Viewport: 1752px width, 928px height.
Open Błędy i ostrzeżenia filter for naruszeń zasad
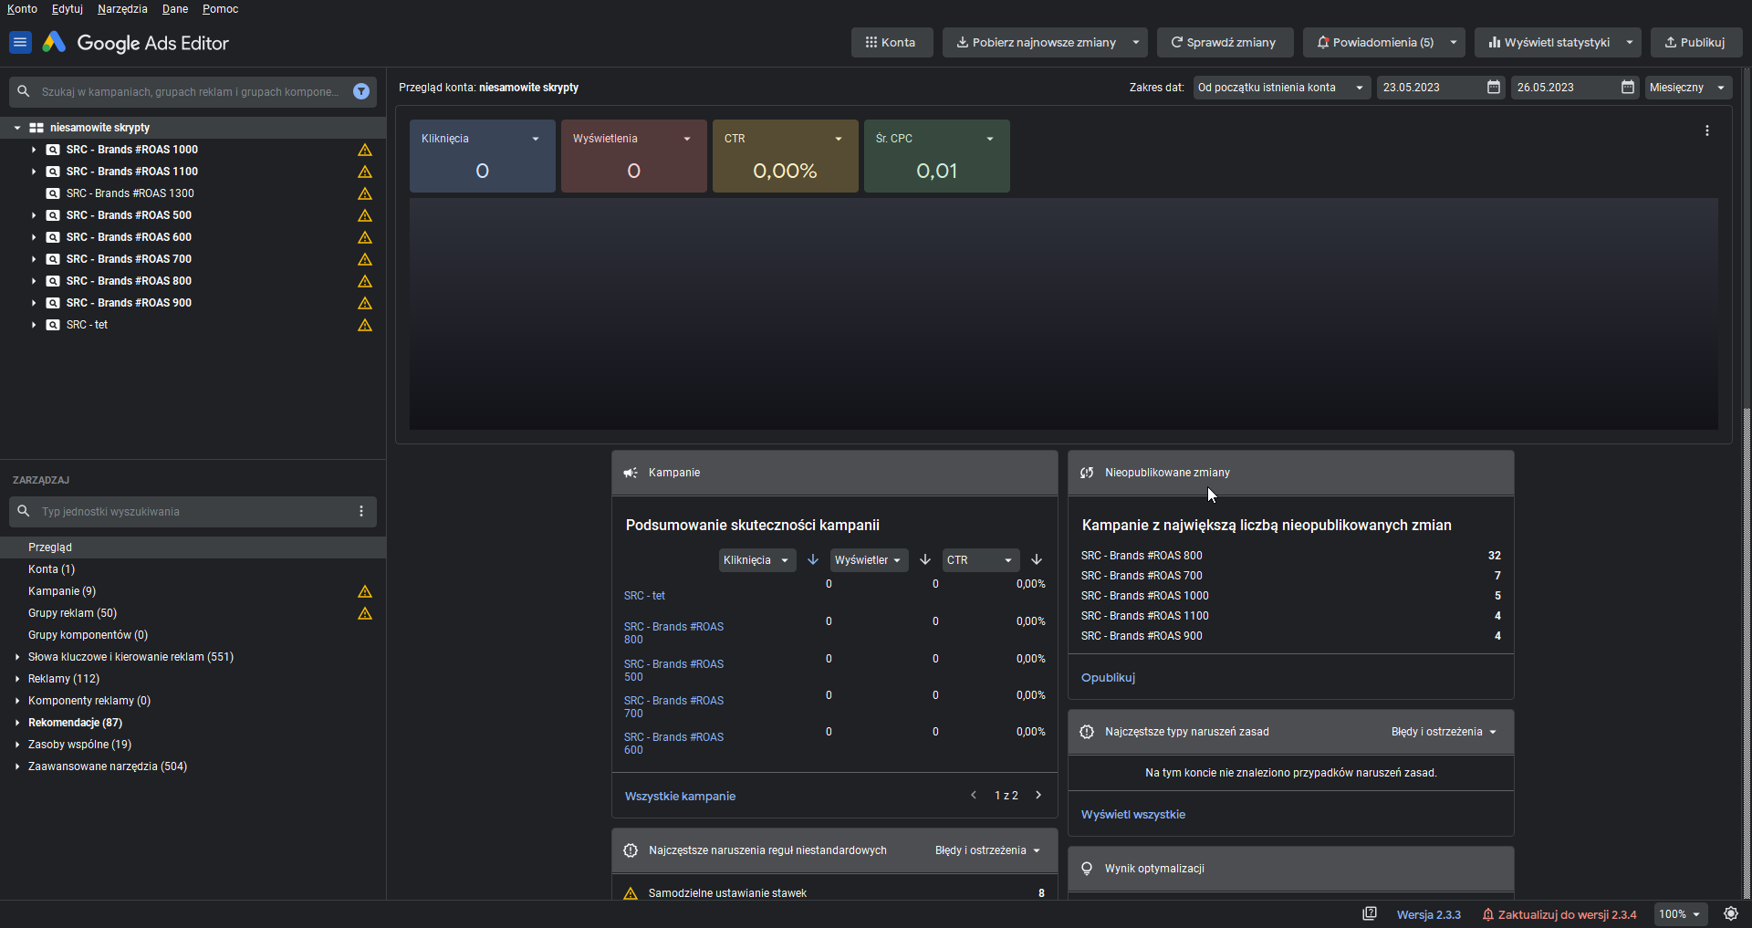pos(1444,732)
